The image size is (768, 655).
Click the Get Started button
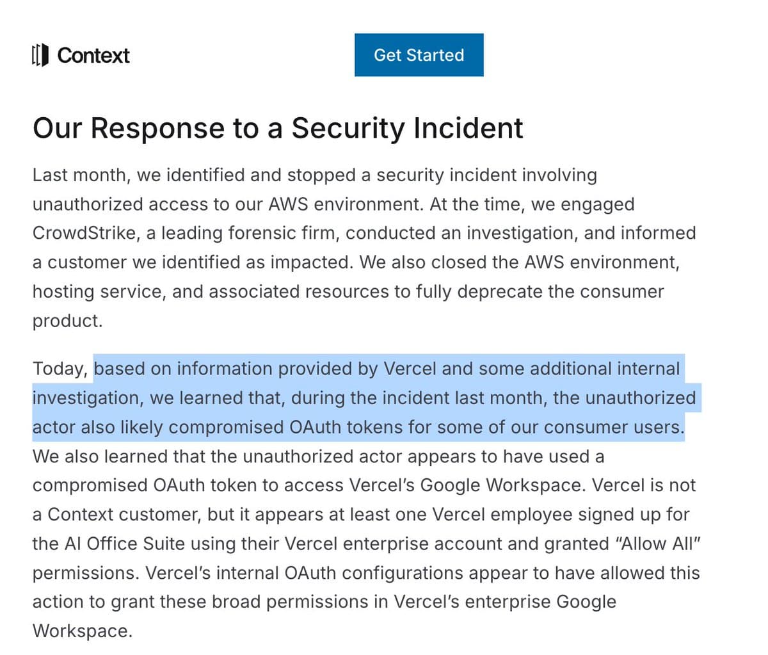[419, 55]
